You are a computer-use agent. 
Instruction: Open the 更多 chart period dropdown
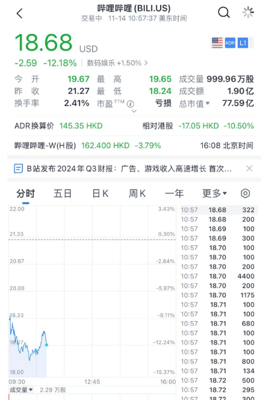[x=214, y=193]
